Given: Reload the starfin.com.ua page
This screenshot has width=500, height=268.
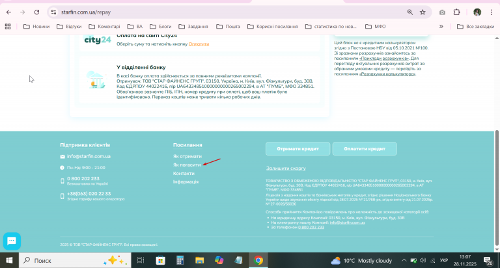Looking at the screenshot, I should click(x=36, y=12).
